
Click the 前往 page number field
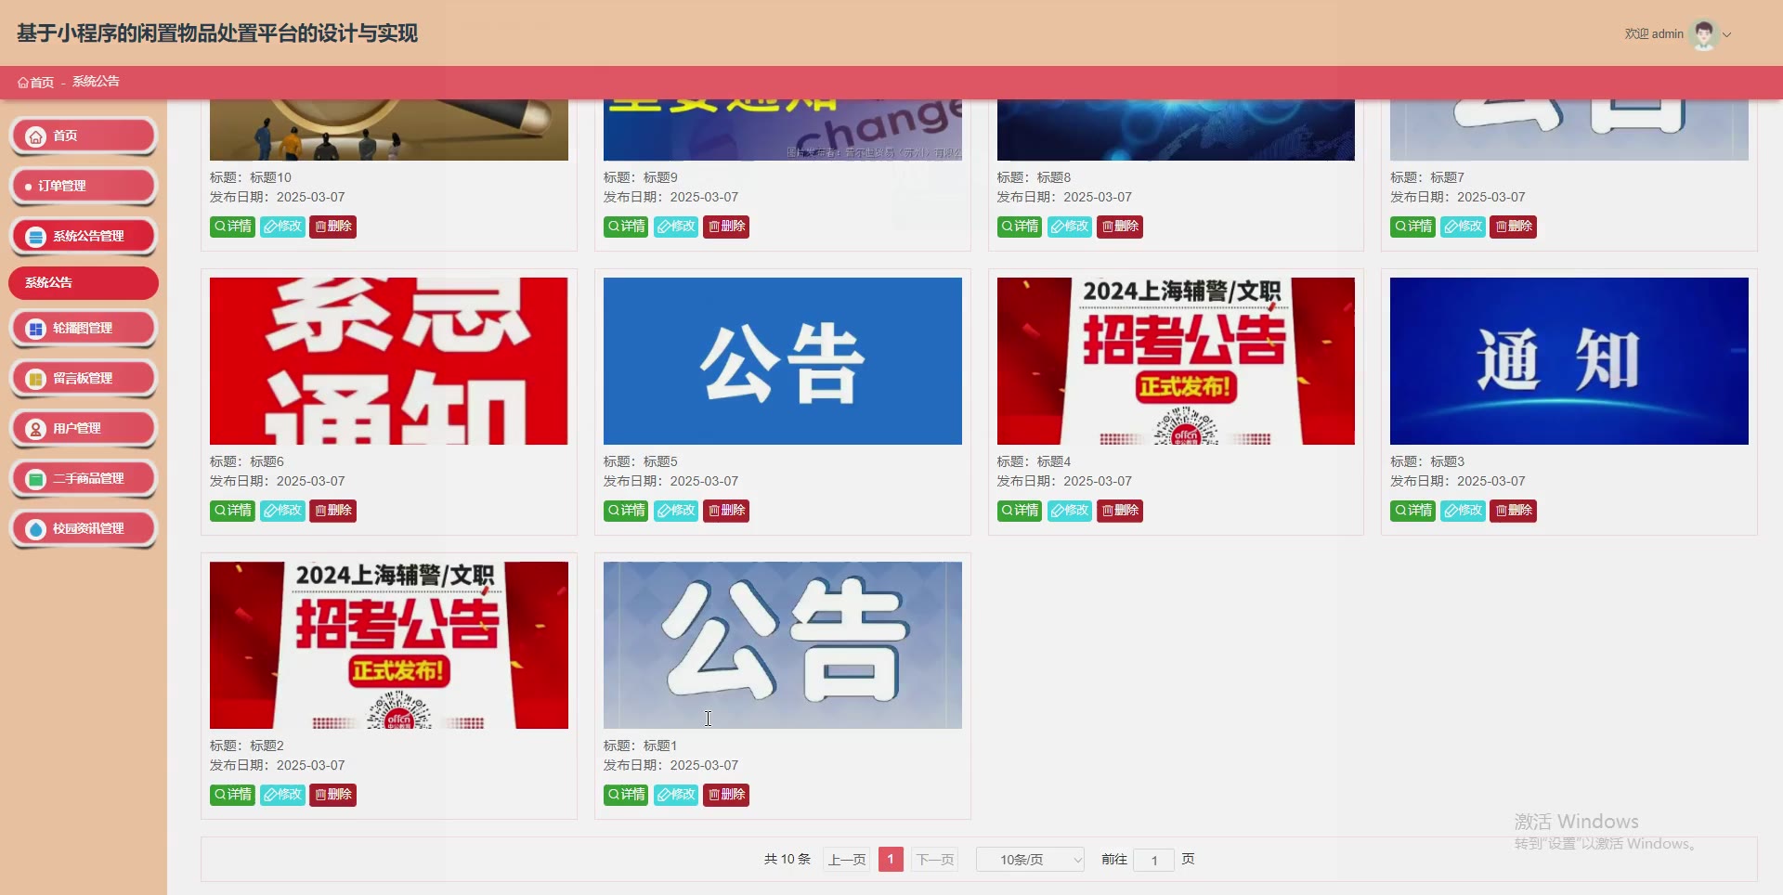coord(1154,860)
